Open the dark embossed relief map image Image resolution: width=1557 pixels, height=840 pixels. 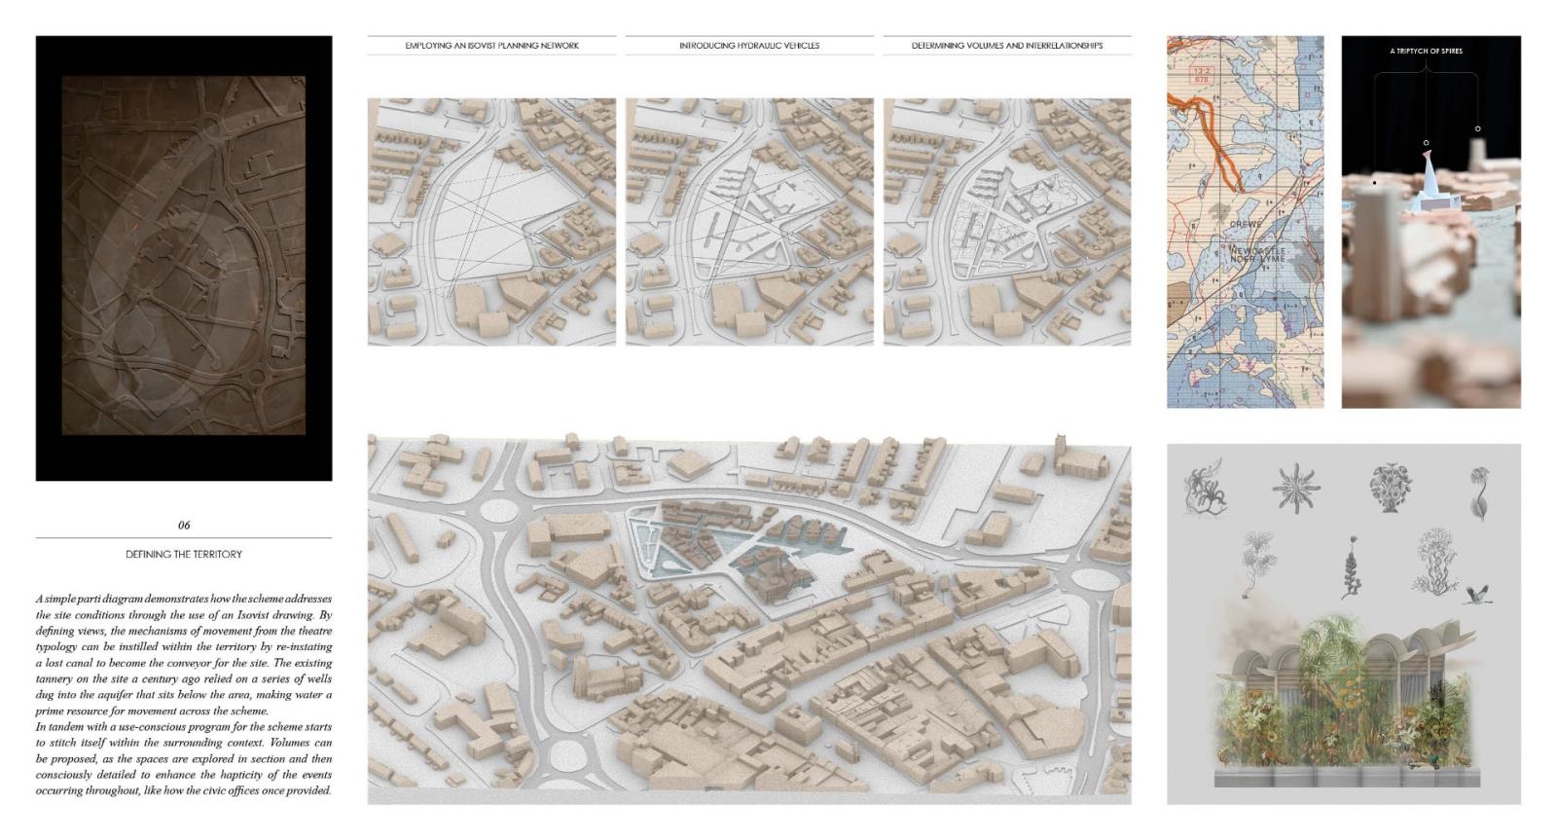click(x=184, y=257)
